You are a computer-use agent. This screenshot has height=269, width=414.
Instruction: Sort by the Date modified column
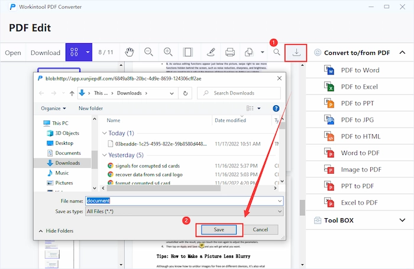(x=230, y=121)
